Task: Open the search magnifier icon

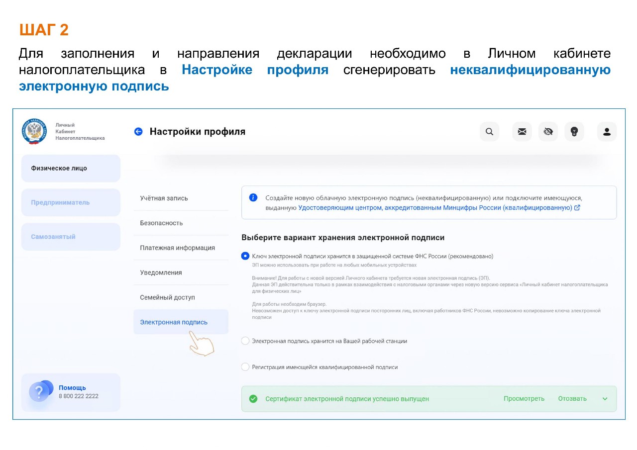Action: [489, 132]
